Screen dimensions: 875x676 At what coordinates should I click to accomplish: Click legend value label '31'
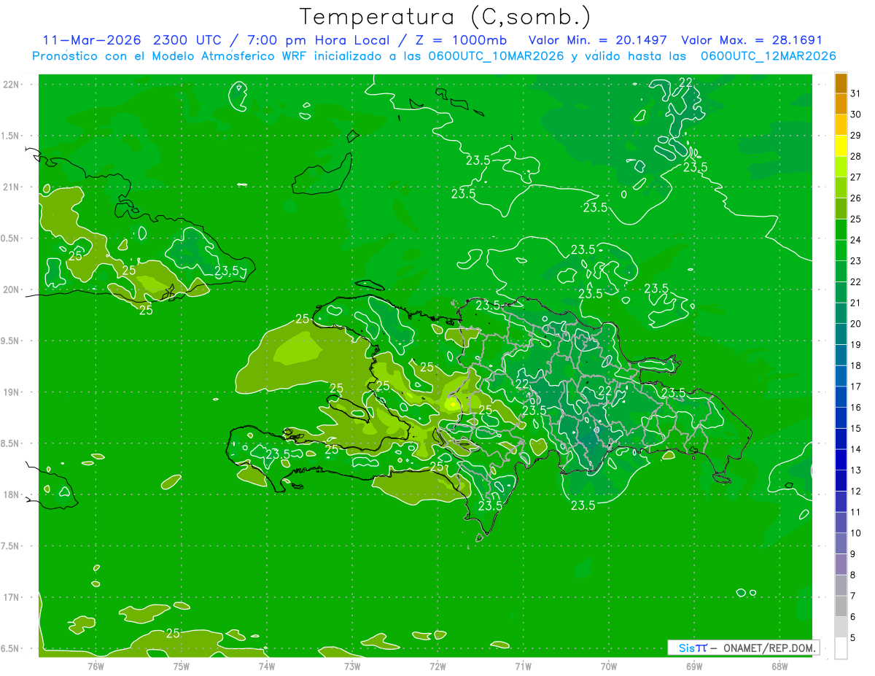coord(856,93)
